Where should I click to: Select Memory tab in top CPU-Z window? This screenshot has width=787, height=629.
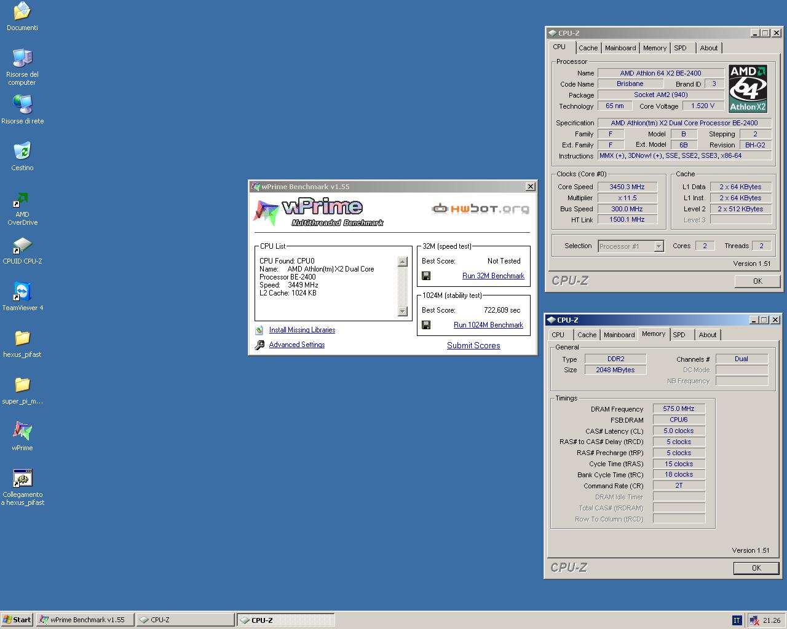654,48
